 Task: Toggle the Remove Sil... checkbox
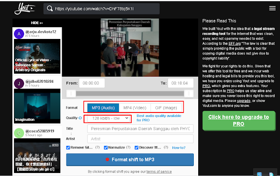(68, 148)
